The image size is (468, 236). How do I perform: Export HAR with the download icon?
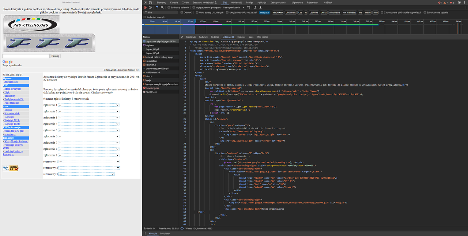click(x=260, y=7)
